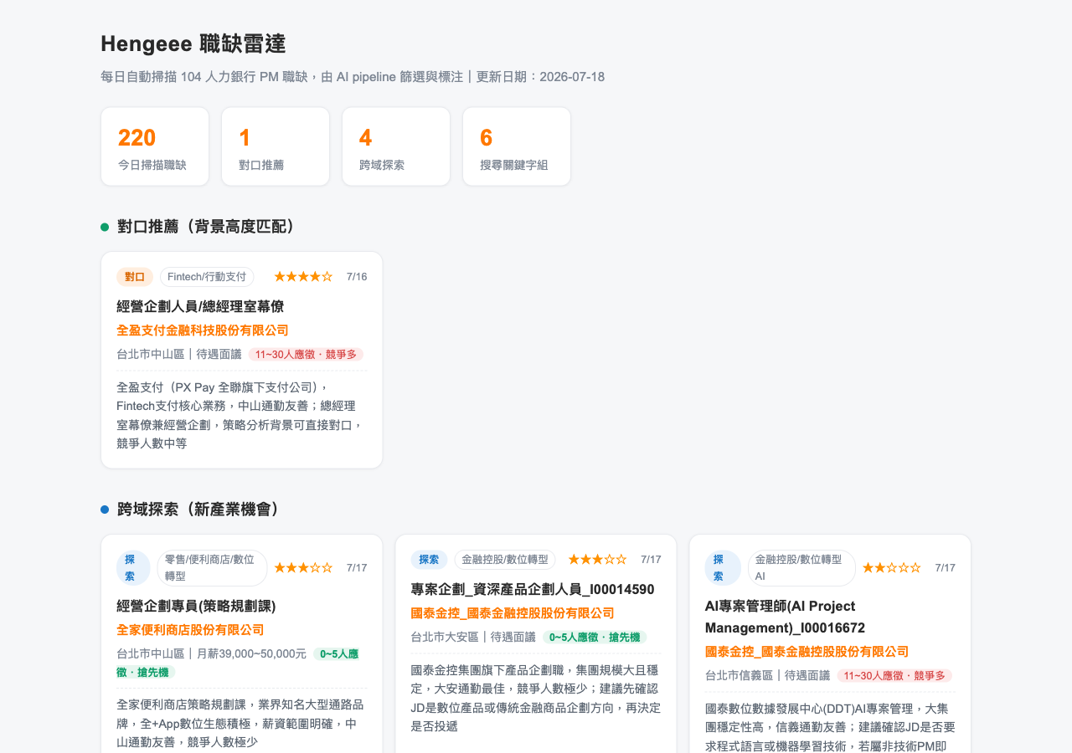The width and height of the screenshot is (1072, 753).
Task: Click the 零售/便利商店/數位轉型 tag
Action: tap(212, 568)
